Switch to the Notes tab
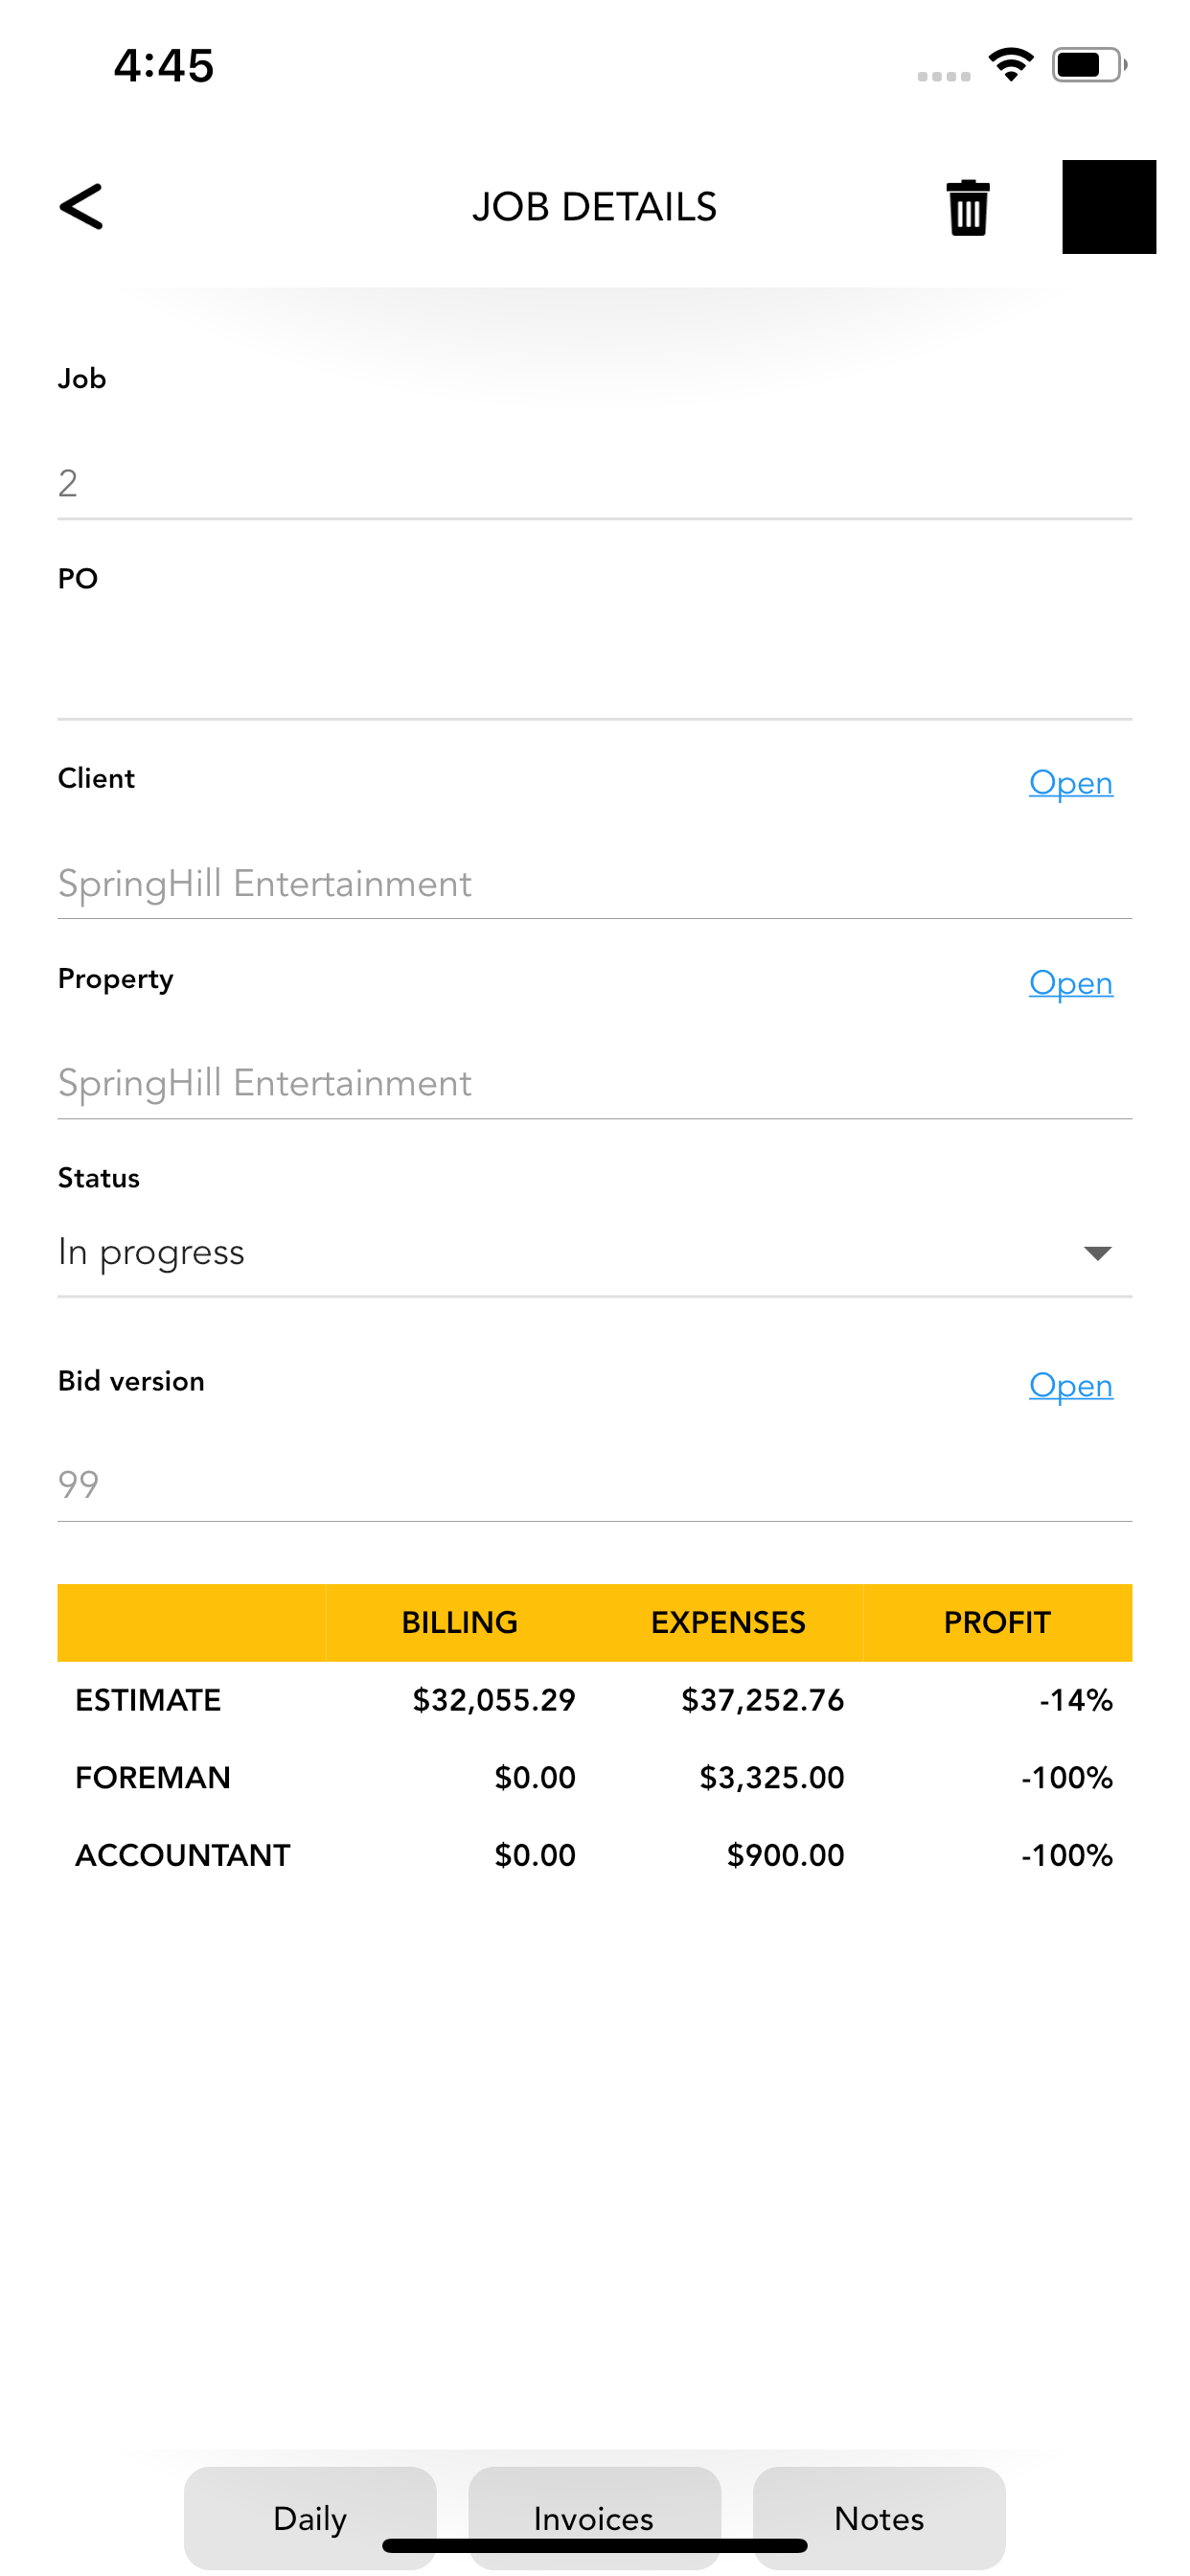The image size is (1190, 2576). point(878,2516)
